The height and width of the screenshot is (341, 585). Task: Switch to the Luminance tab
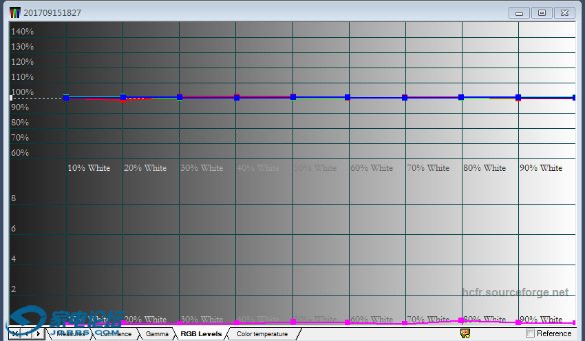[115, 334]
